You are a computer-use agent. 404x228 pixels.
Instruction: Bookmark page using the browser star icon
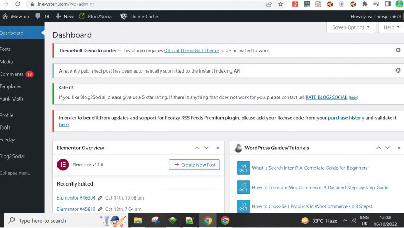pyautogui.click(x=281, y=4)
